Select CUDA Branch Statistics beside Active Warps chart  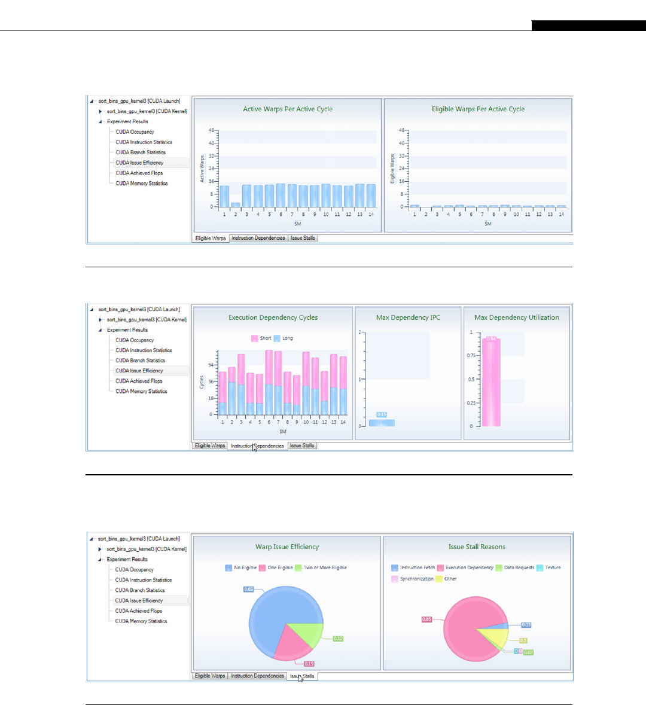141,152
